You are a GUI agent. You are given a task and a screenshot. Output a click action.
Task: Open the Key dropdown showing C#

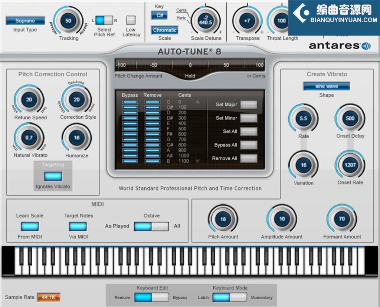[160, 16]
